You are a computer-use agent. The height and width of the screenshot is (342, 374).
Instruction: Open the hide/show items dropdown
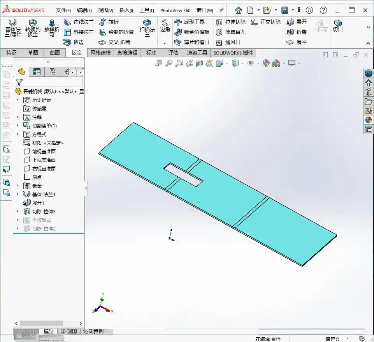[258, 63]
